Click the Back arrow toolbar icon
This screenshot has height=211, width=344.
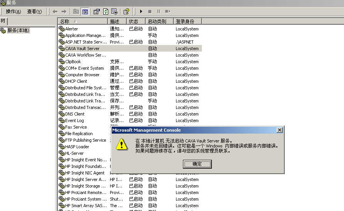[55, 12]
